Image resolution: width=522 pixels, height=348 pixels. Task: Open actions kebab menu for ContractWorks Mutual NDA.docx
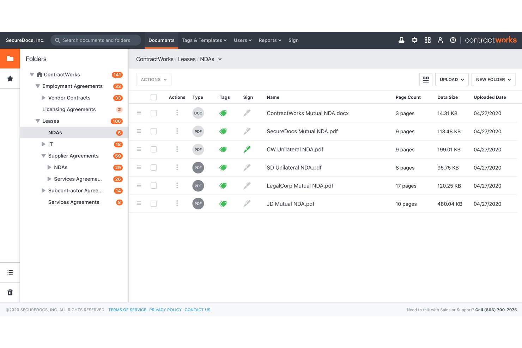[x=177, y=113]
